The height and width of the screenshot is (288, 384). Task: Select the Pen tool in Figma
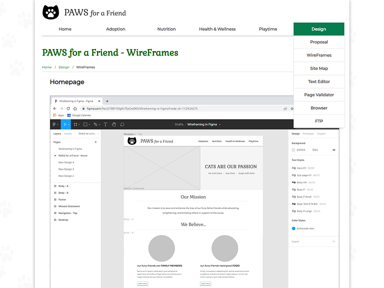point(95,124)
